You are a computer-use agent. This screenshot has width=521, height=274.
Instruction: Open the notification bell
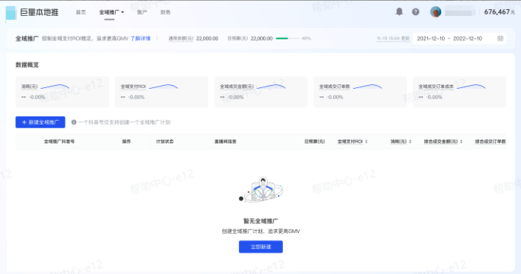coord(399,11)
